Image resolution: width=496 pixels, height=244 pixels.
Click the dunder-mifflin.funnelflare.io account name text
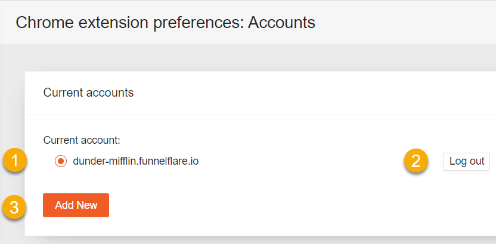(136, 161)
